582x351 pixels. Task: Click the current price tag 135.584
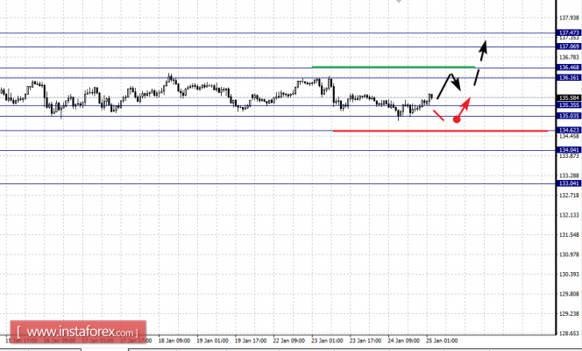[569, 98]
